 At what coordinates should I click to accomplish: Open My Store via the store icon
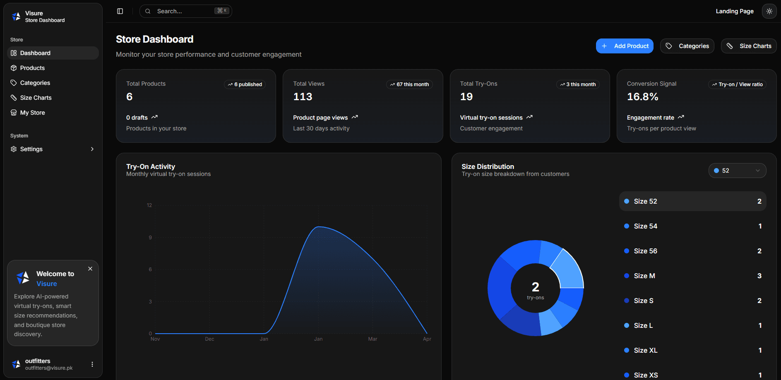[14, 112]
